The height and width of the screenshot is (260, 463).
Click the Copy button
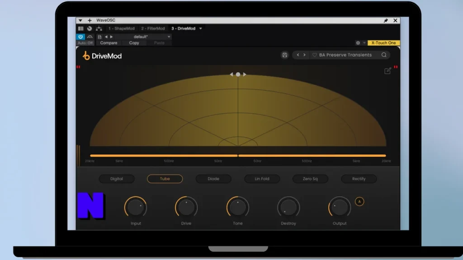point(134,43)
